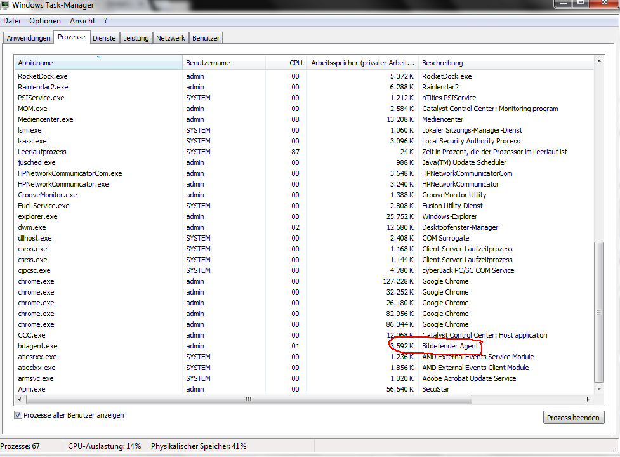Select the Rainlendar2.exe process row

(304, 87)
